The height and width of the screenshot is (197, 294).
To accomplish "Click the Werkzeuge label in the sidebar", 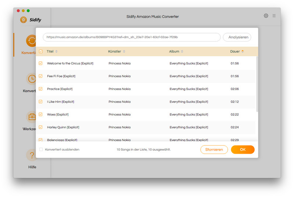I will pos(29,129).
